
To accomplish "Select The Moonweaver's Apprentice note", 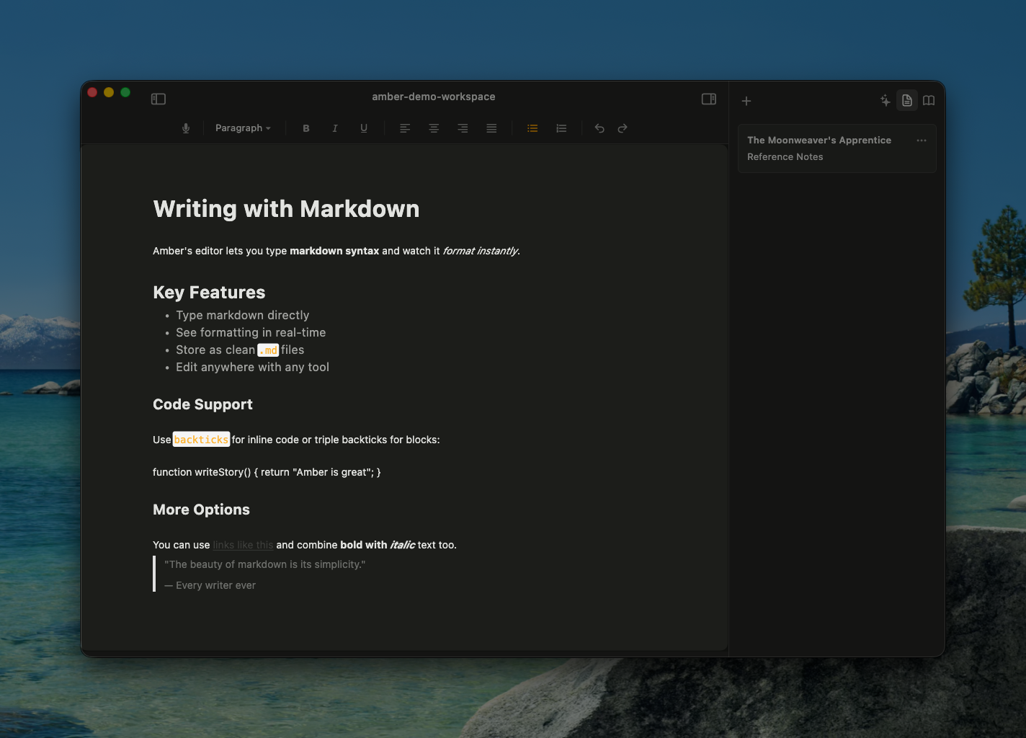I will pos(818,140).
